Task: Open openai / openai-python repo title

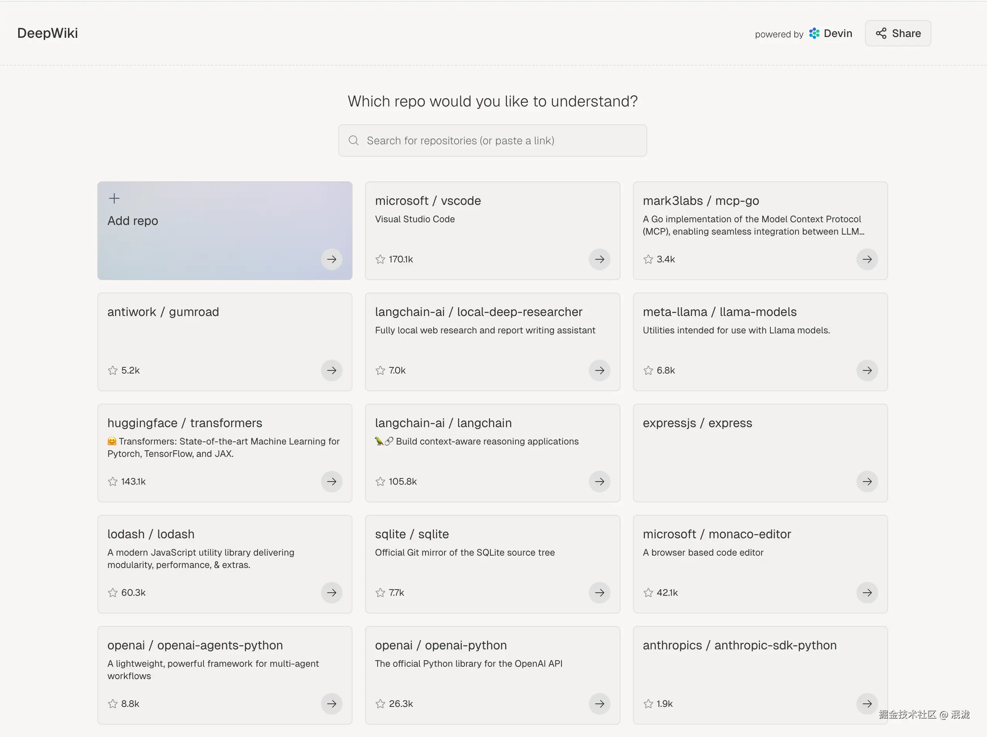Action: point(440,645)
